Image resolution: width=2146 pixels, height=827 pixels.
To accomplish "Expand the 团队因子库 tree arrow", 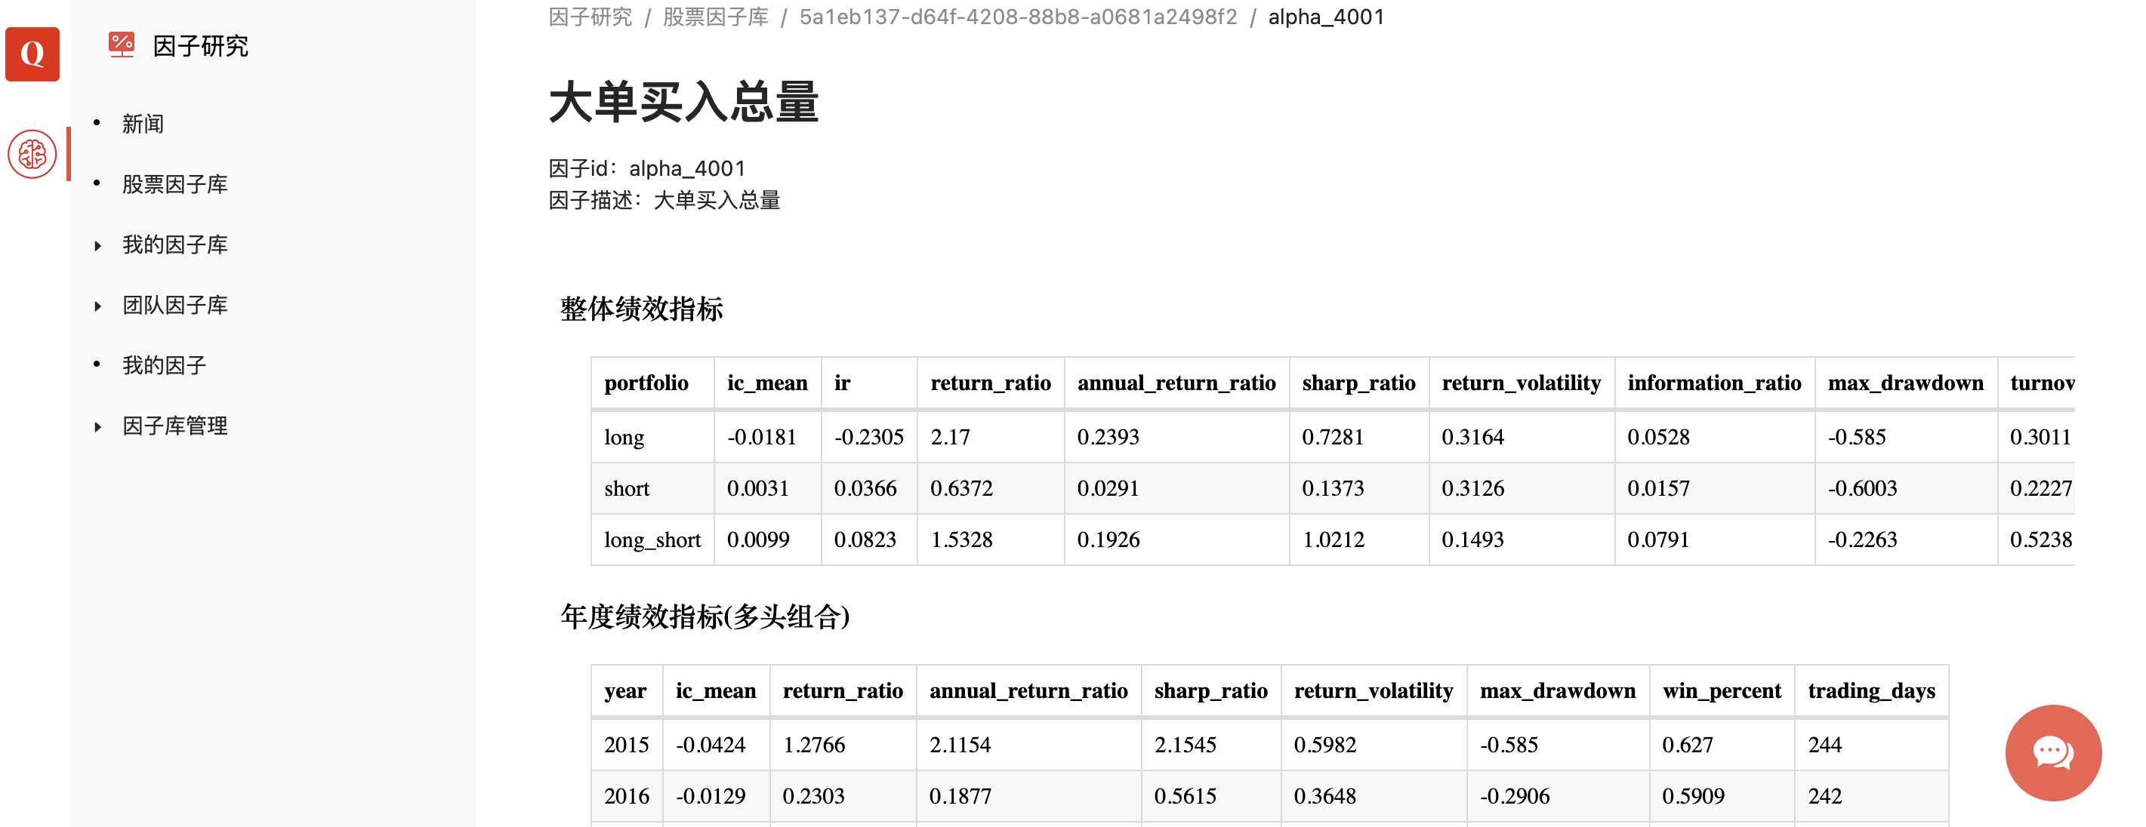I will click(97, 306).
